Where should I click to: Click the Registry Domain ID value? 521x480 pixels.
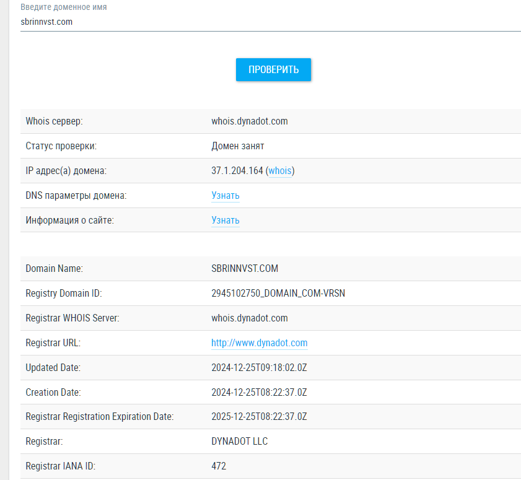click(x=278, y=294)
